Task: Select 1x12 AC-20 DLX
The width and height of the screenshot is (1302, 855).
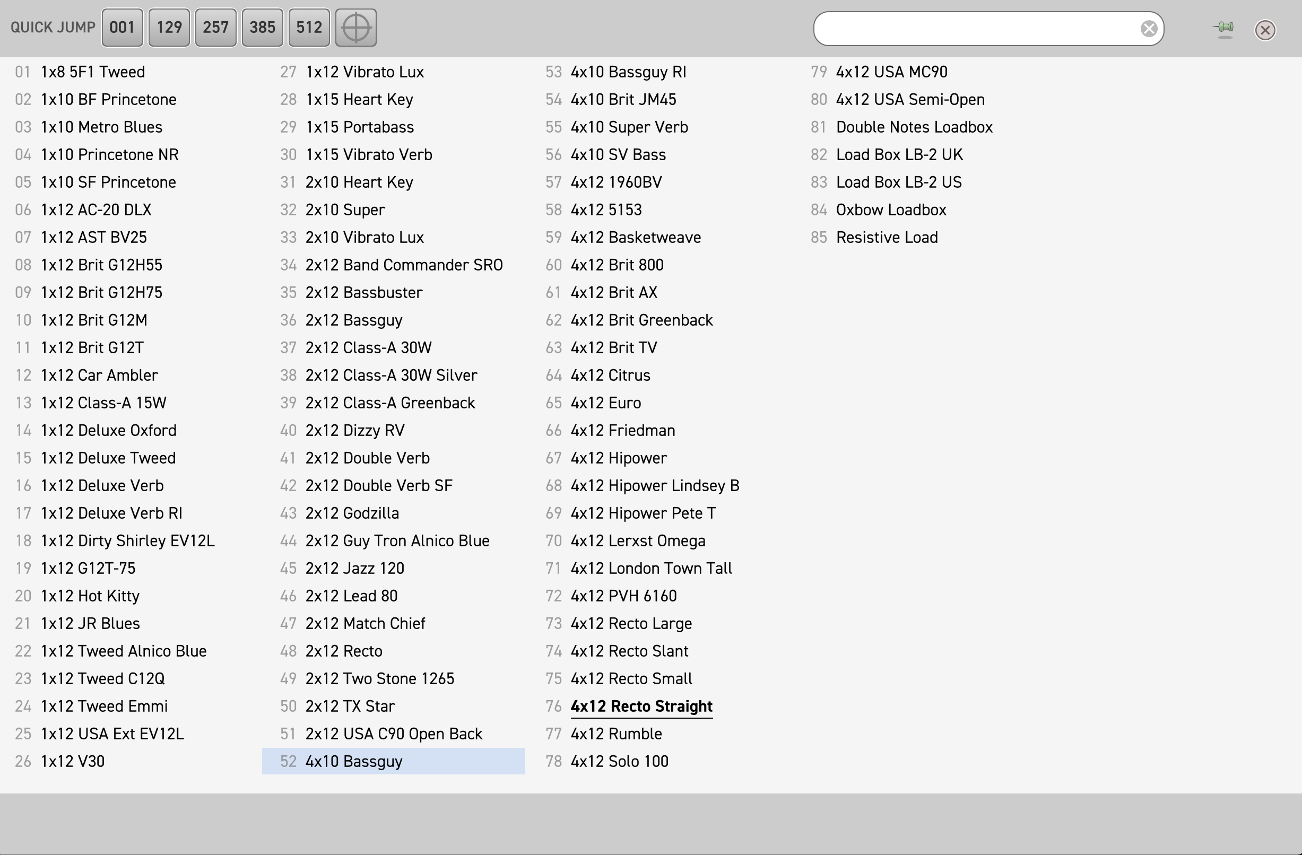Action: coord(96,210)
